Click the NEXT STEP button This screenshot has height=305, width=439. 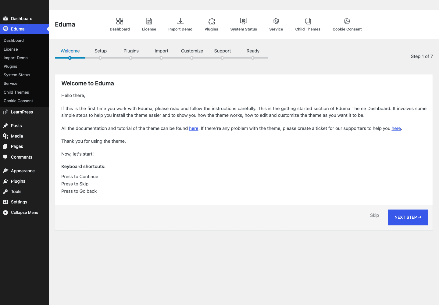[408, 217]
